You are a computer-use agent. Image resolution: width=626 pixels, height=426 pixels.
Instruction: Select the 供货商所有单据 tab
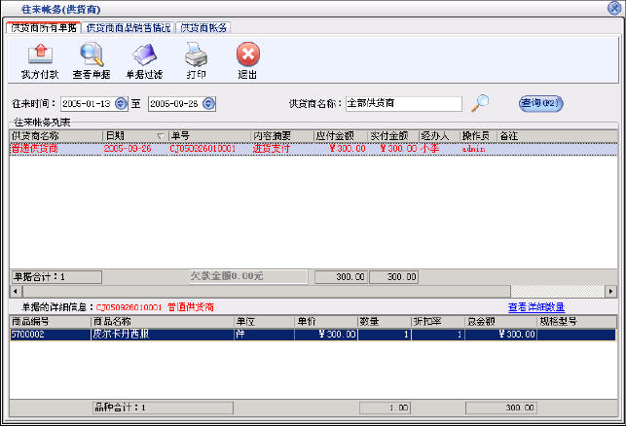pyautogui.click(x=43, y=27)
